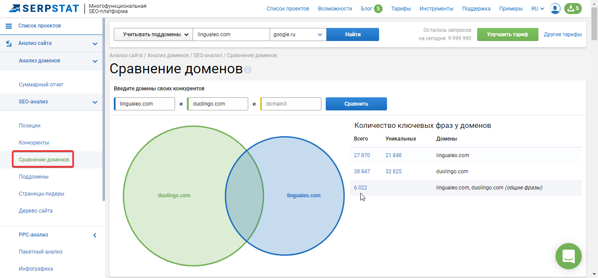Select Сравнение доменов in the sidebar

[x=44, y=160]
